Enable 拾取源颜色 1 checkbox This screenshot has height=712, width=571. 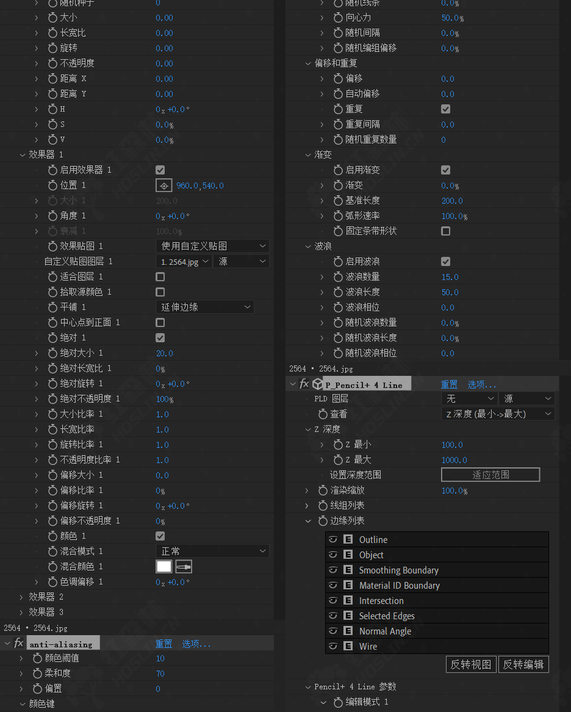point(160,292)
